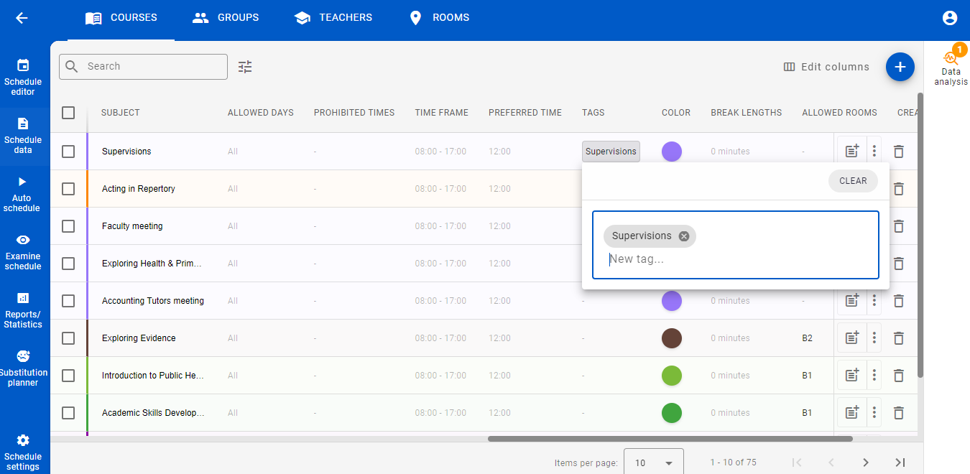Open more options for Academic Skills Development
The height and width of the screenshot is (474, 970).
(x=874, y=413)
